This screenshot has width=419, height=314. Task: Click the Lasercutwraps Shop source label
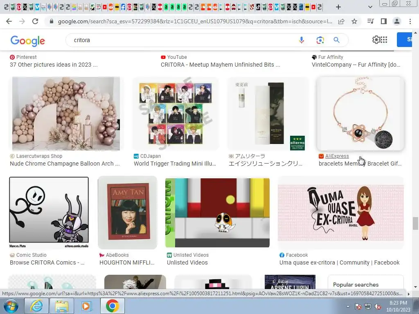(x=39, y=156)
